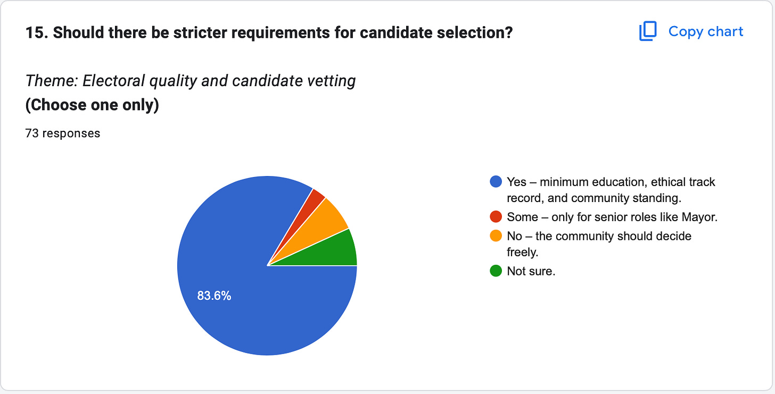Click the 83.6% percentage label
Screen dimensions: 775x394
[214, 296]
